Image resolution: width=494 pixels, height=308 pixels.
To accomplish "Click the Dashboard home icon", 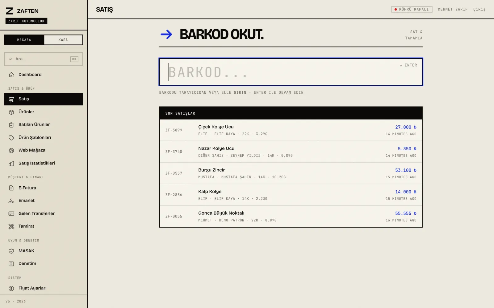I will [x=11, y=75].
